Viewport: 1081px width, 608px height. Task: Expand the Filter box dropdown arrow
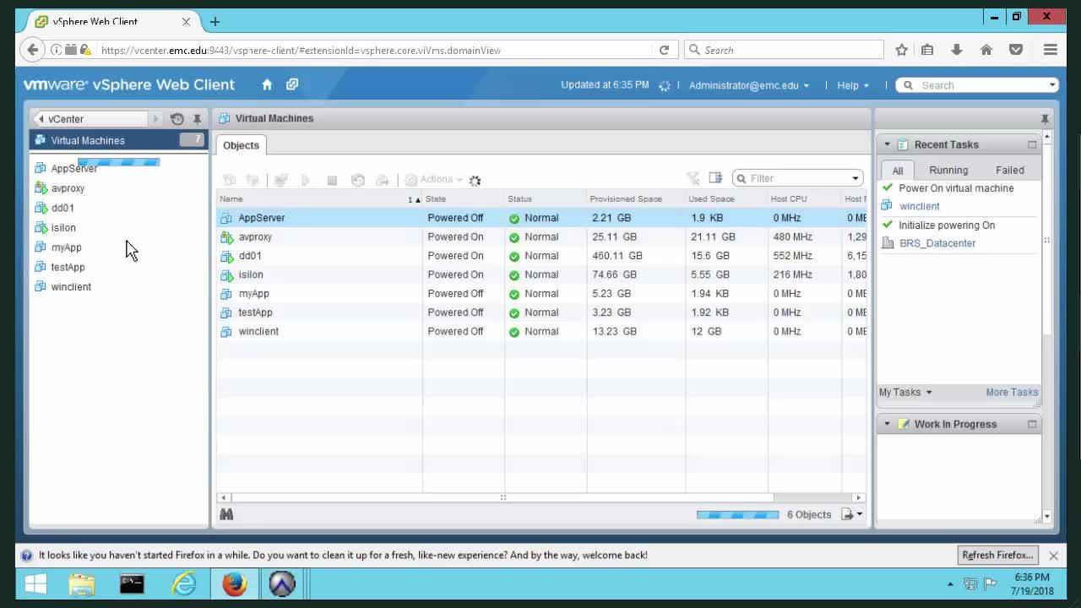pyautogui.click(x=855, y=178)
